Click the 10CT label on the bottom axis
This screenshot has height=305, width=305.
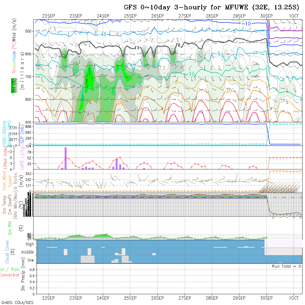294,298
